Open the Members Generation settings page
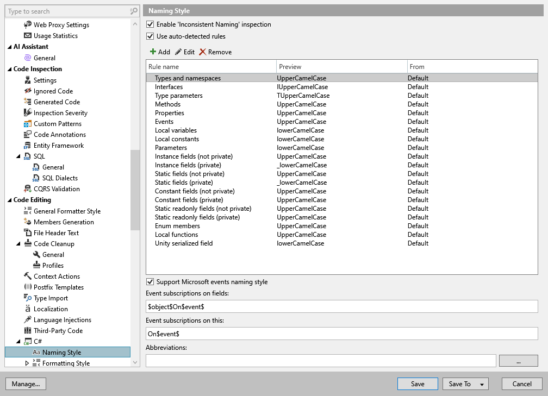The height and width of the screenshot is (396, 548). pos(63,222)
